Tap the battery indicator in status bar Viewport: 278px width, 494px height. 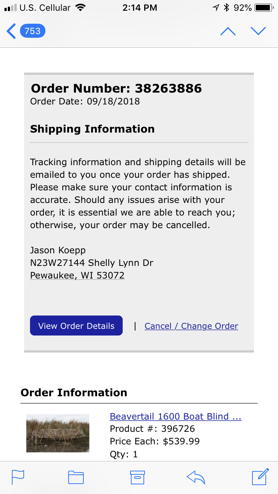pos(264,7)
